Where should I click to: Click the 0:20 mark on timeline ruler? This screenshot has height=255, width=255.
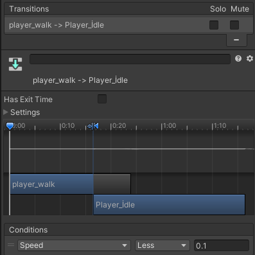(x=119, y=126)
